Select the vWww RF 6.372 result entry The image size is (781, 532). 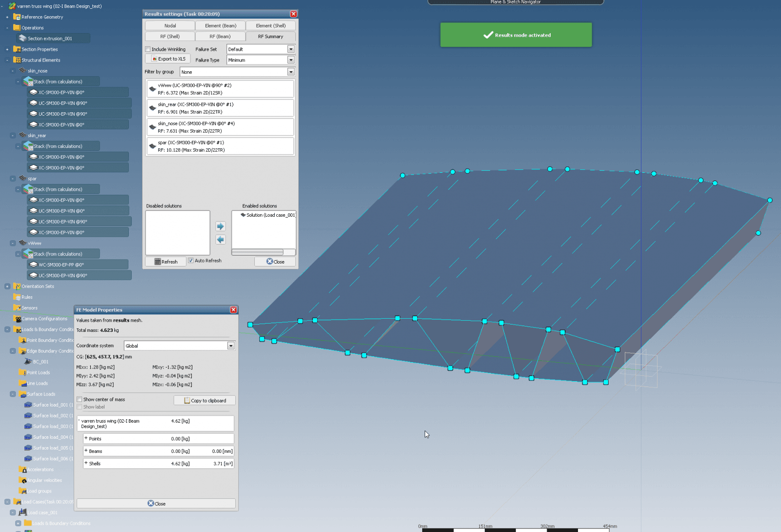coord(220,89)
